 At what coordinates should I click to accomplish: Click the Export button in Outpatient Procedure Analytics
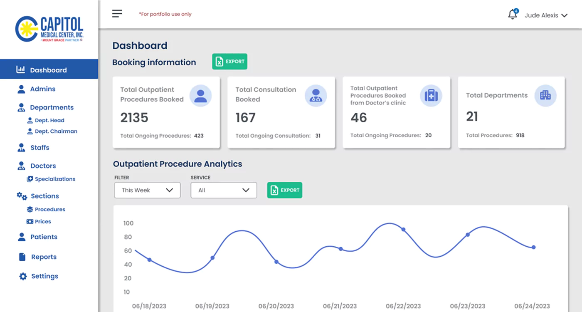pos(284,190)
